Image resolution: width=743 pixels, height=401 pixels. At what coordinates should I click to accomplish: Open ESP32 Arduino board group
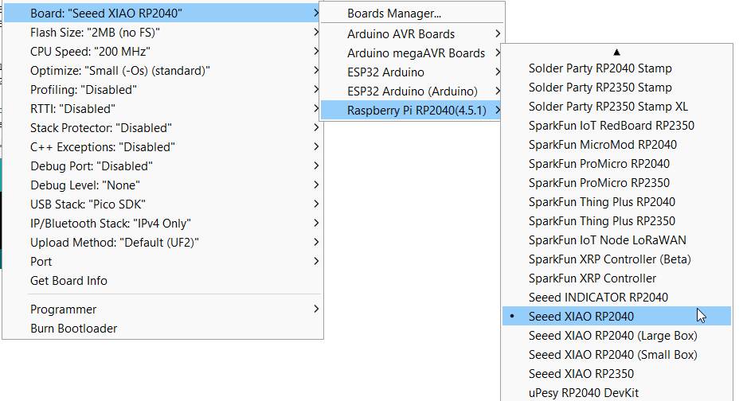[385, 72]
